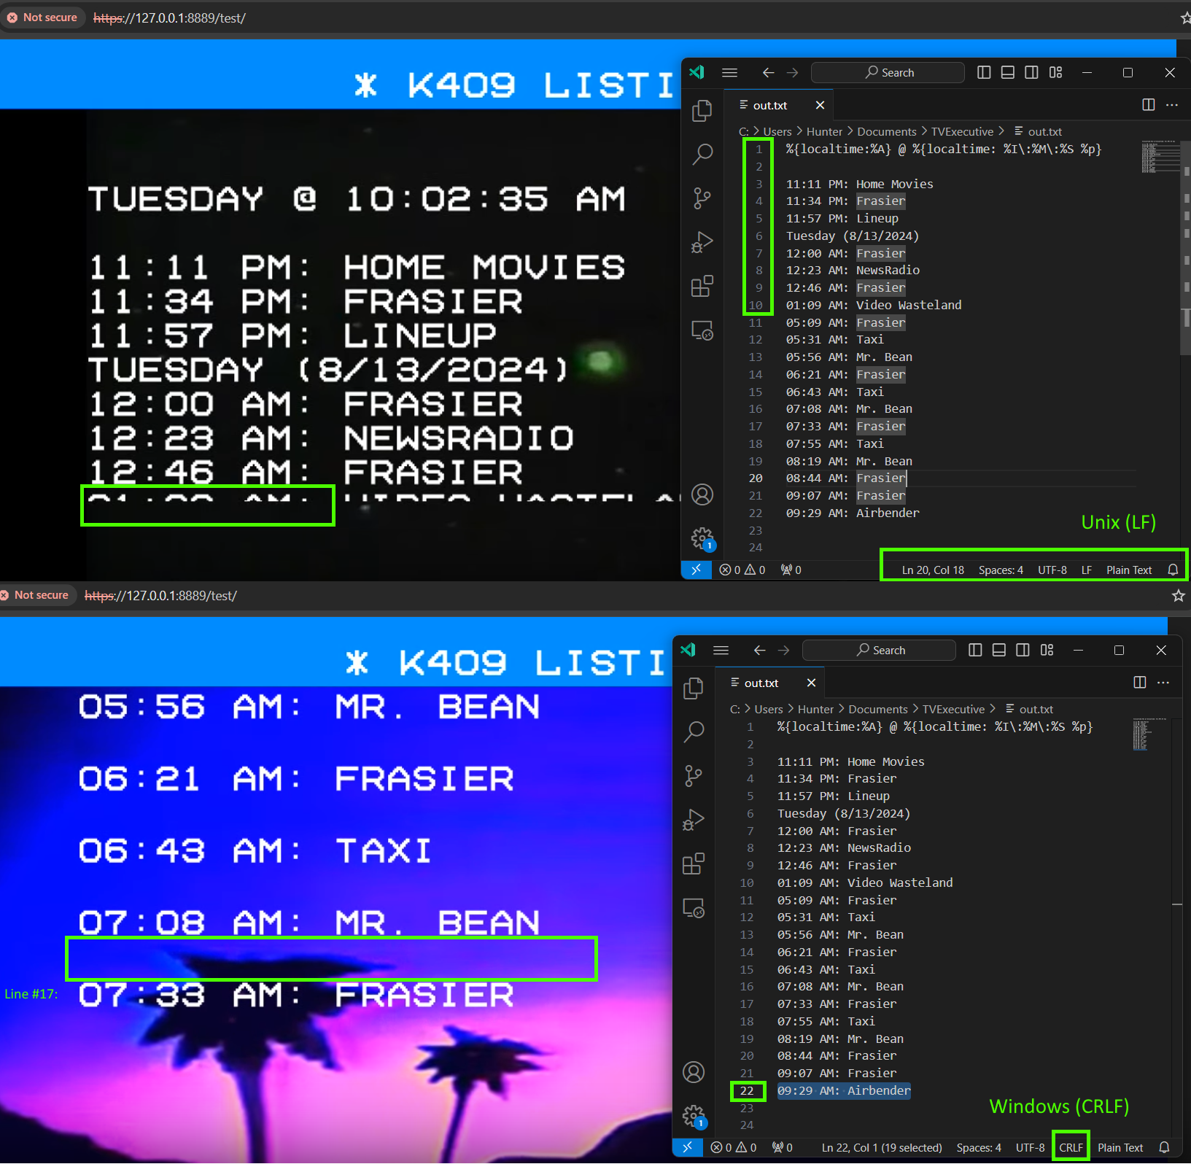Image resolution: width=1191 pixels, height=1164 pixels.
Task: Open errors and warnings in top status bar
Action: pyautogui.click(x=742, y=570)
